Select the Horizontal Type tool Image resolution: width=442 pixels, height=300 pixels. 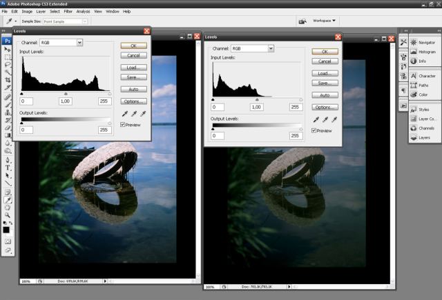8,168
